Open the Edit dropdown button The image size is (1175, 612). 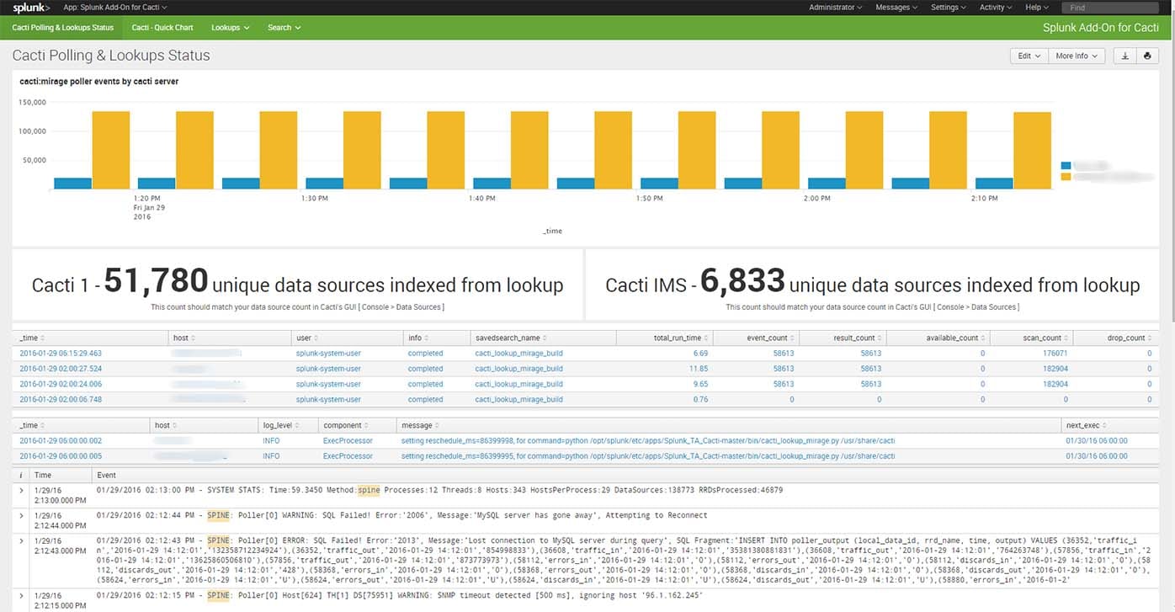[1029, 56]
